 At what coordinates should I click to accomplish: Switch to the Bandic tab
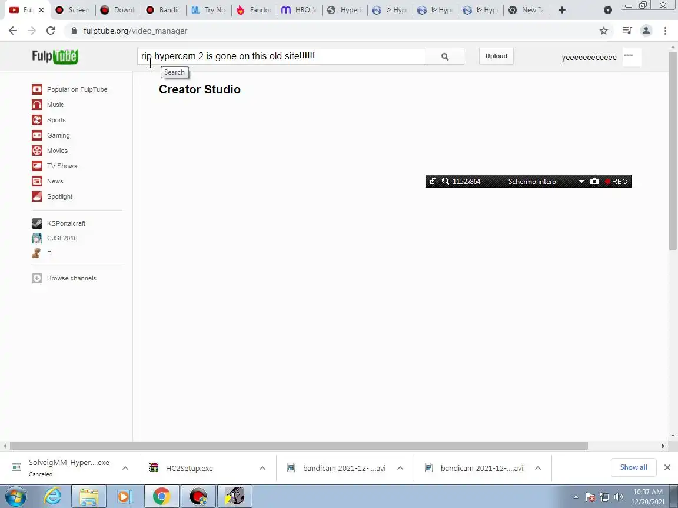pos(164,10)
